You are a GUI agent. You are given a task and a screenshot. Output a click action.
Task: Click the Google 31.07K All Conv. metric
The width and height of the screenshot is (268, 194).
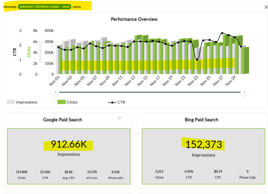click(x=92, y=175)
